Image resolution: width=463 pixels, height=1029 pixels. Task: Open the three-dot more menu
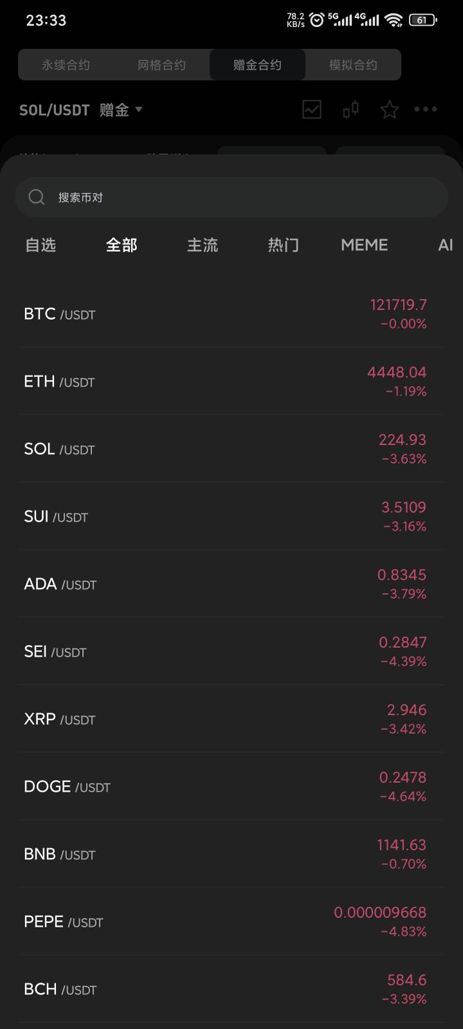click(x=425, y=109)
